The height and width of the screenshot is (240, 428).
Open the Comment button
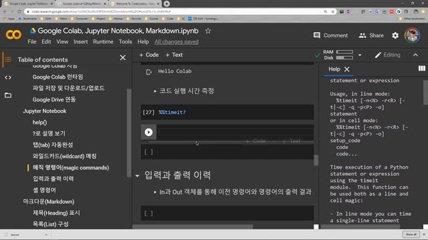point(330,35)
